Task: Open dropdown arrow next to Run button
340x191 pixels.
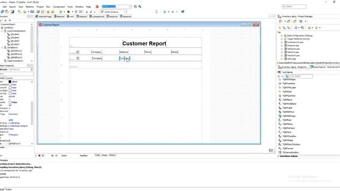Action: click(64, 12)
